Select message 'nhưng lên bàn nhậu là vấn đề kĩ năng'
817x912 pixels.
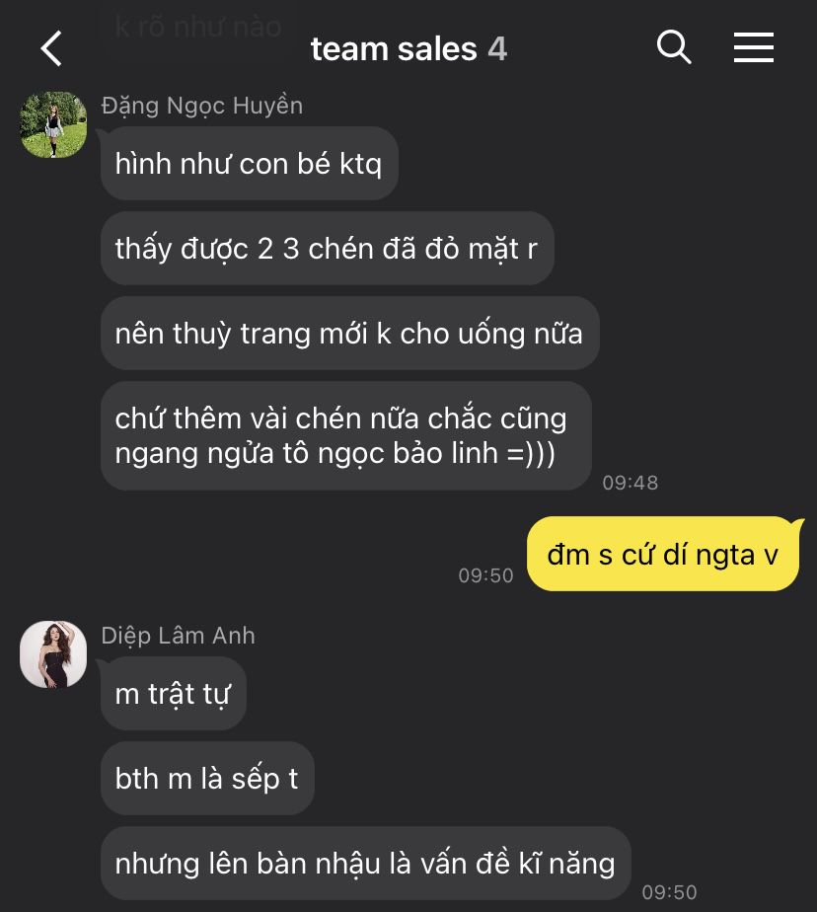[365, 863]
